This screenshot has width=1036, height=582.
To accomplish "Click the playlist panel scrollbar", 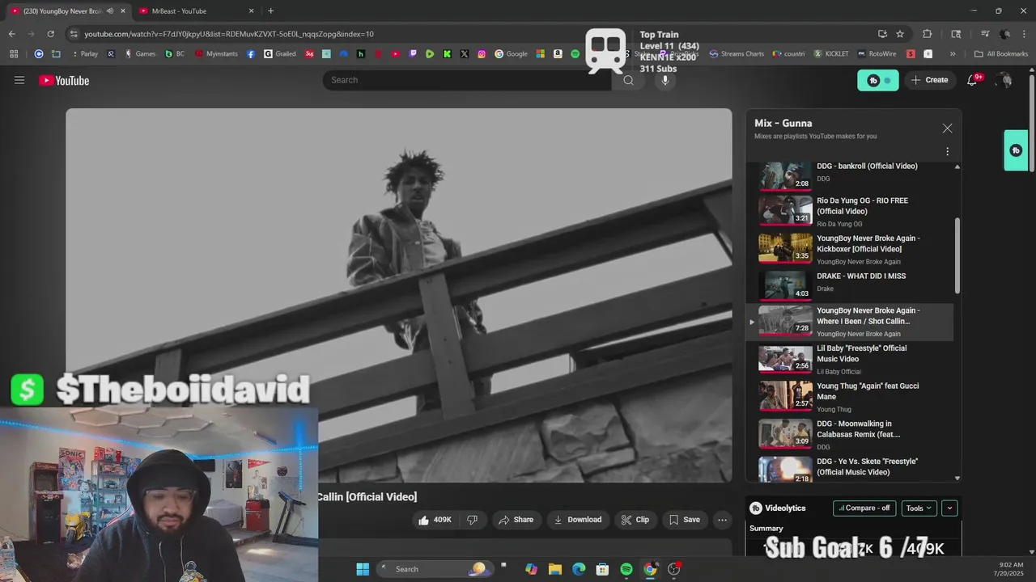I will point(958,255).
